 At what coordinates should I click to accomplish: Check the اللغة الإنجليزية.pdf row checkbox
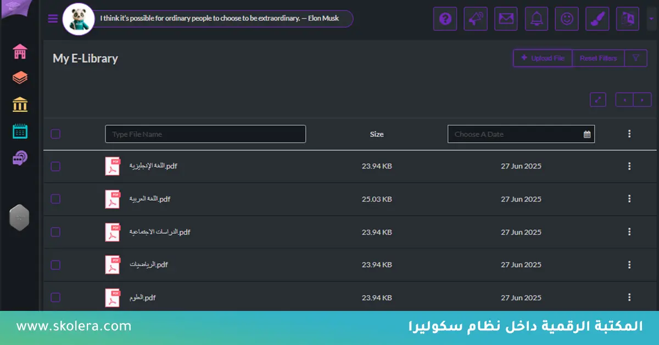click(55, 166)
